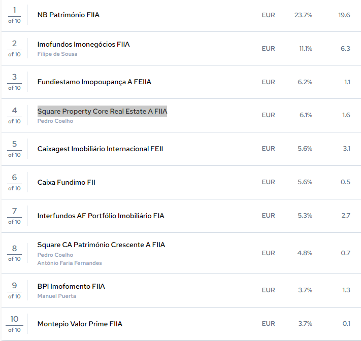Open Imofundos Imonegócios FIIA fund
The image size is (361, 341).
[83, 45]
